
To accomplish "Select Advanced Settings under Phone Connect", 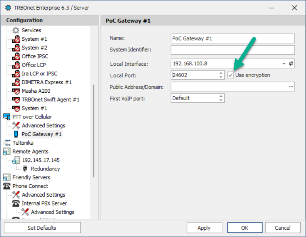I will [43, 195].
